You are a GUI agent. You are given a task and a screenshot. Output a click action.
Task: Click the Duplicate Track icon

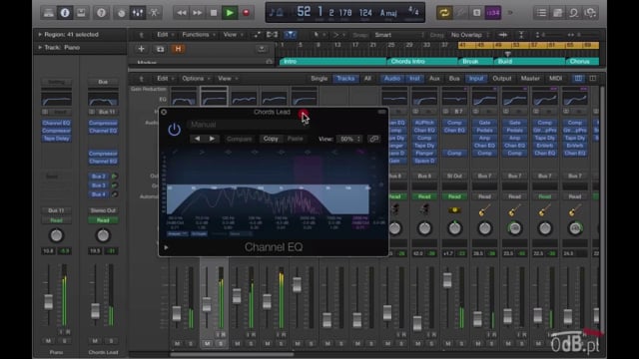point(160,49)
